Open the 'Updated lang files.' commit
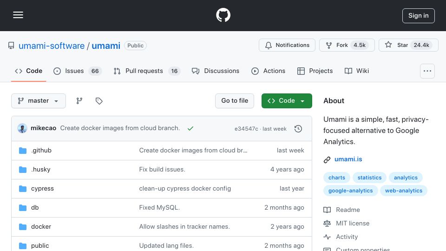 point(166,245)
